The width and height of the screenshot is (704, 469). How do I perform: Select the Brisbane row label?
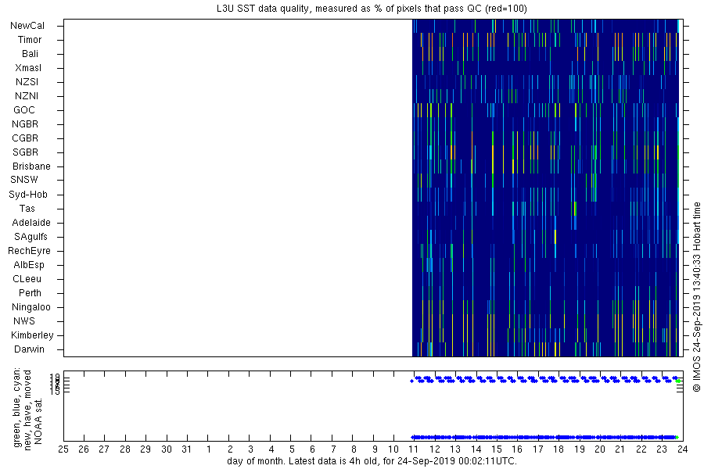click(31, 166)
